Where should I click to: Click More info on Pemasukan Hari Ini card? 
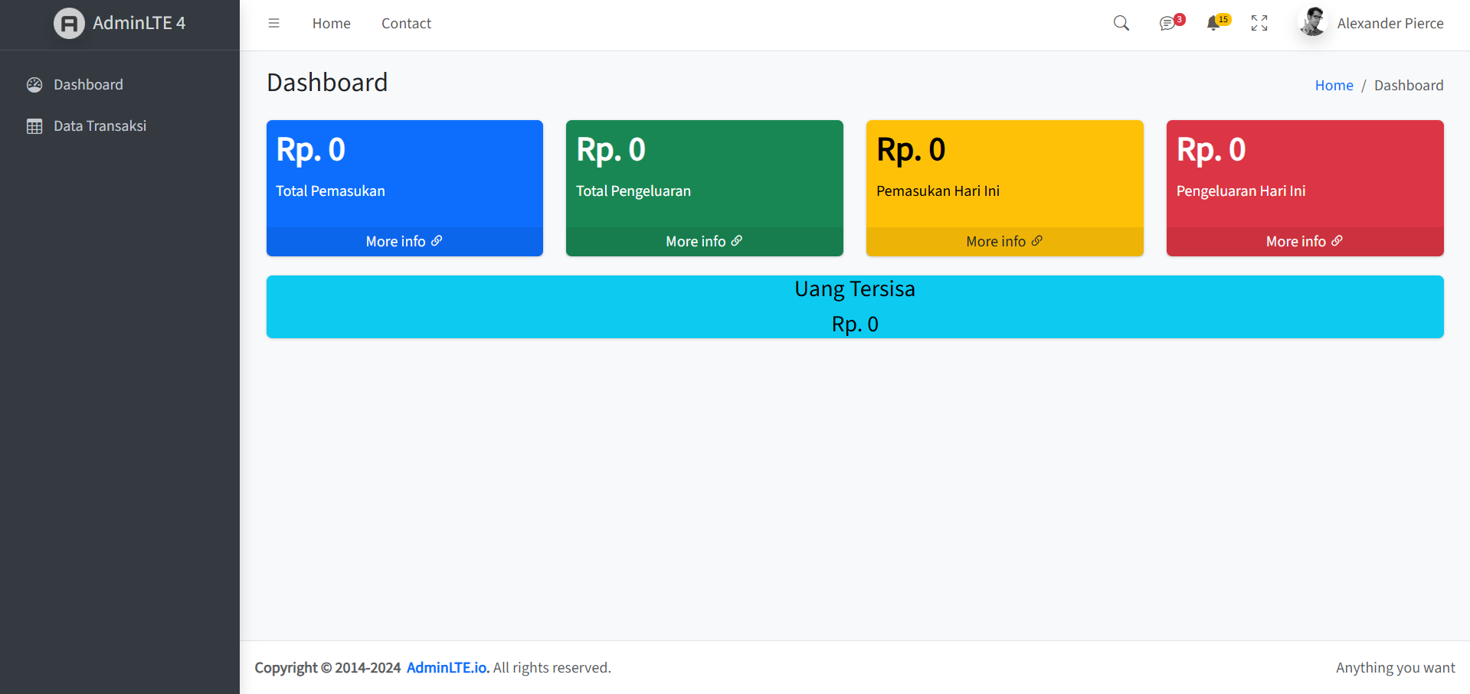[996, 242]
